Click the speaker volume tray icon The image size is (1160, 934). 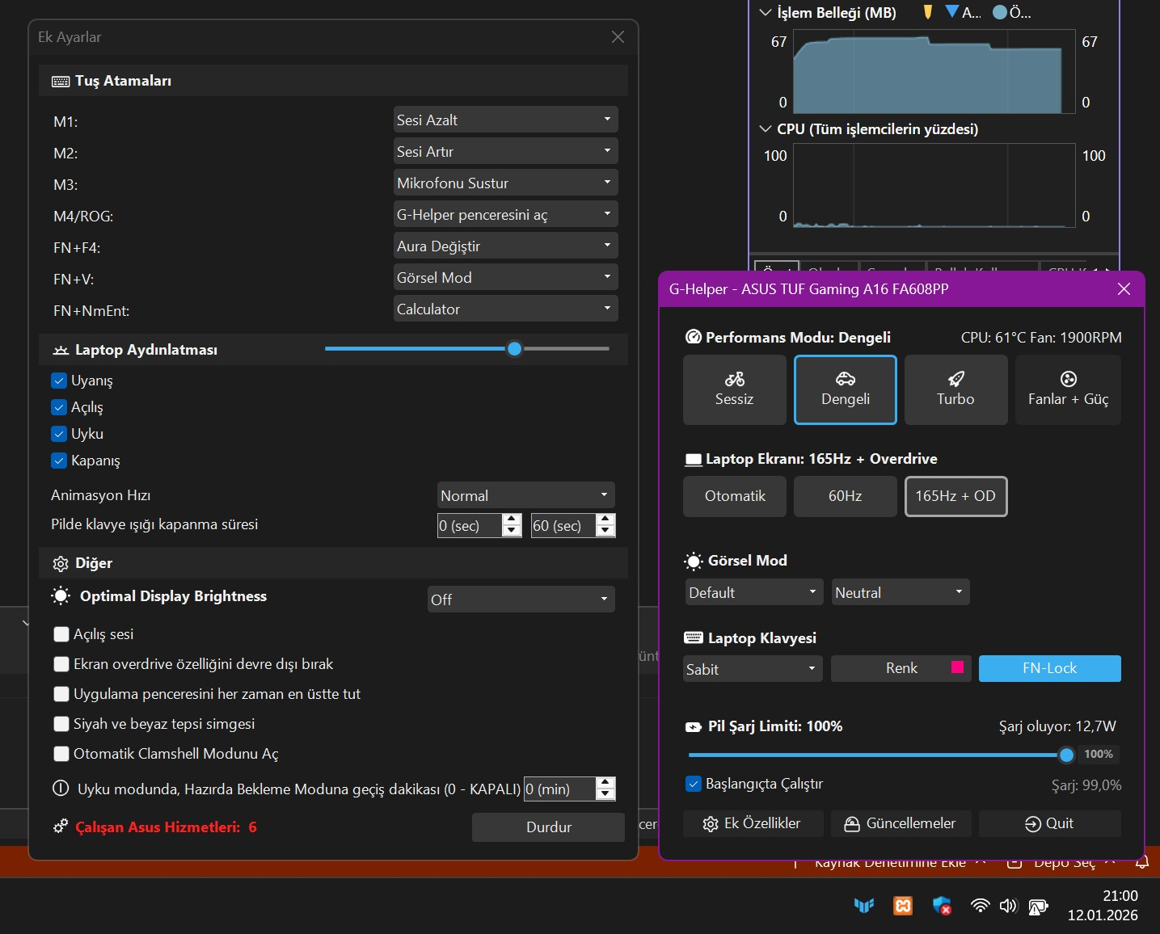click(1008, 906)
